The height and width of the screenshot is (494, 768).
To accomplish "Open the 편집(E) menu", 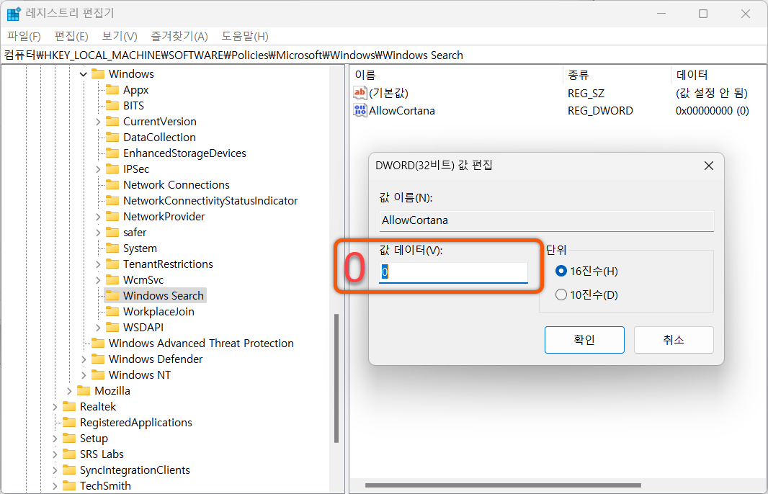I will [71, 36].
